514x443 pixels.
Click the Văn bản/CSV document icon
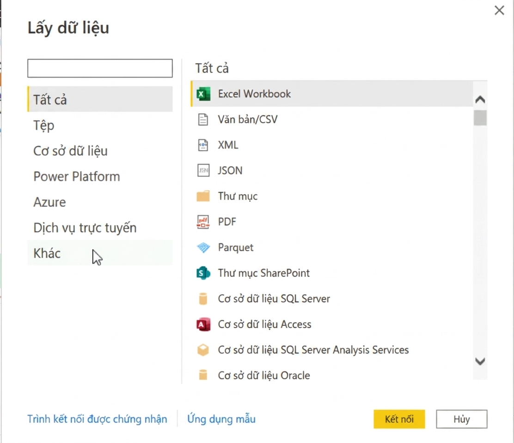point(203,120)
